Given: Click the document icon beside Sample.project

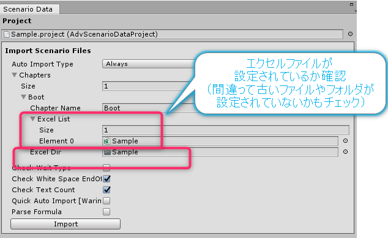Looking at the screenshot, I should coord(7,34).
